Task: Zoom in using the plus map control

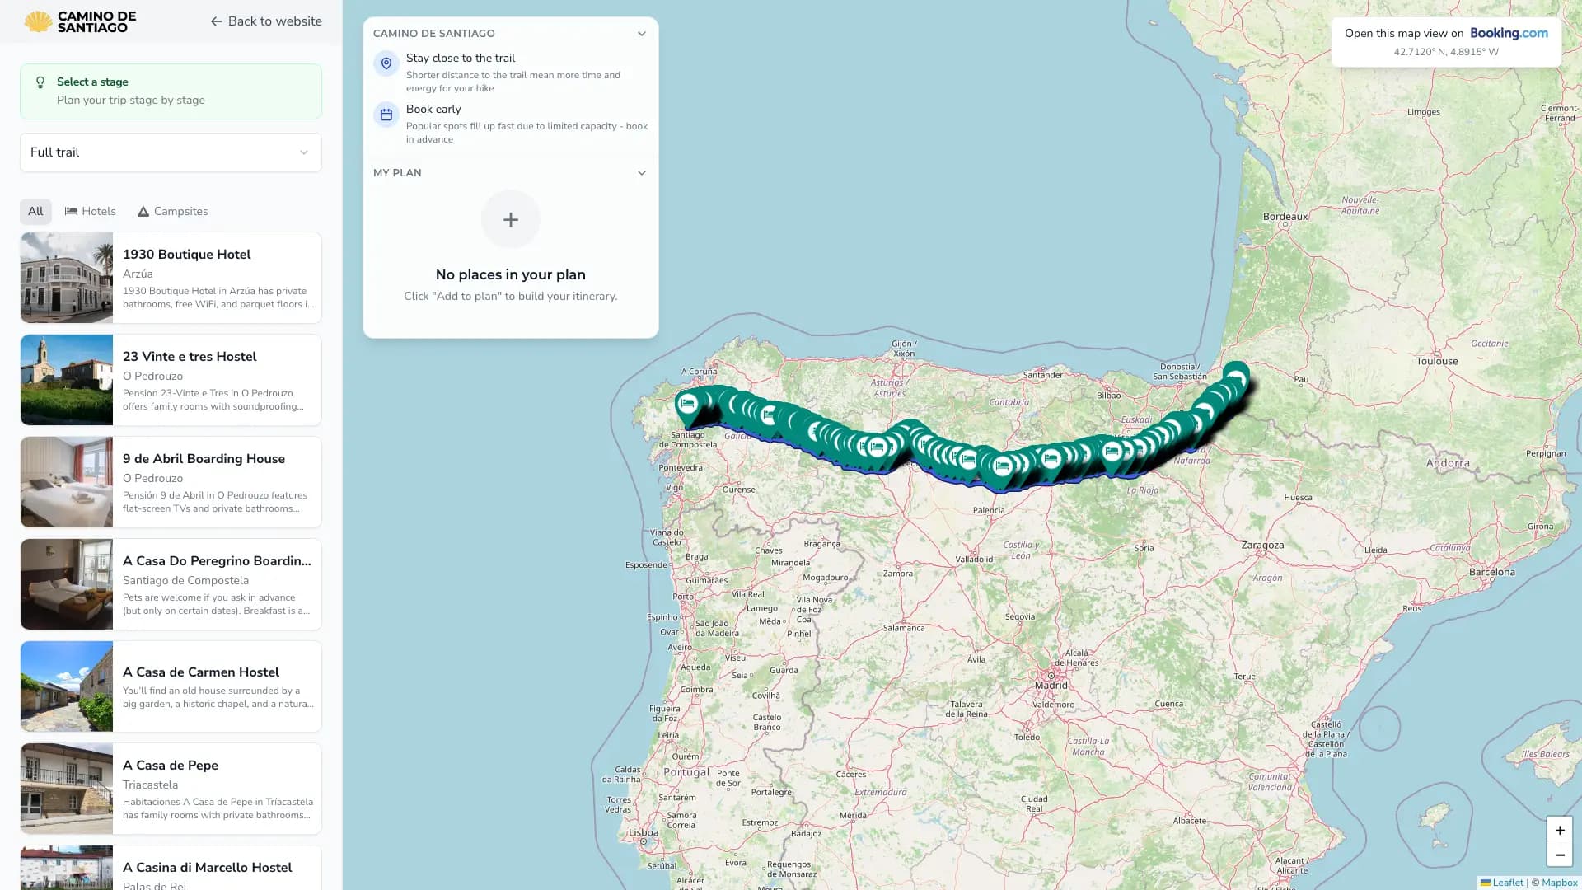Action: pos(1560,830)
